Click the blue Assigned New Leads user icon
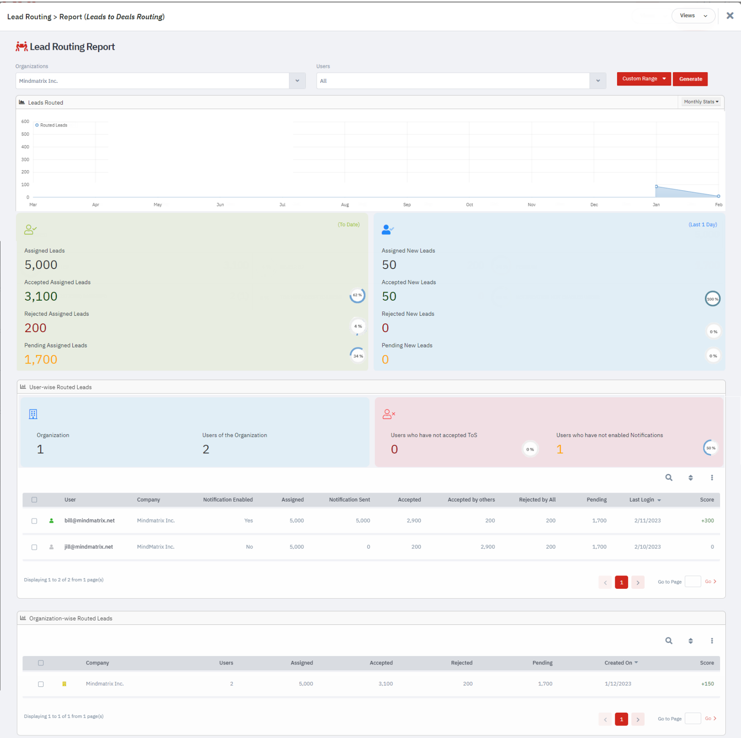The width and height of the screenshot is (741, 738). 388,229
